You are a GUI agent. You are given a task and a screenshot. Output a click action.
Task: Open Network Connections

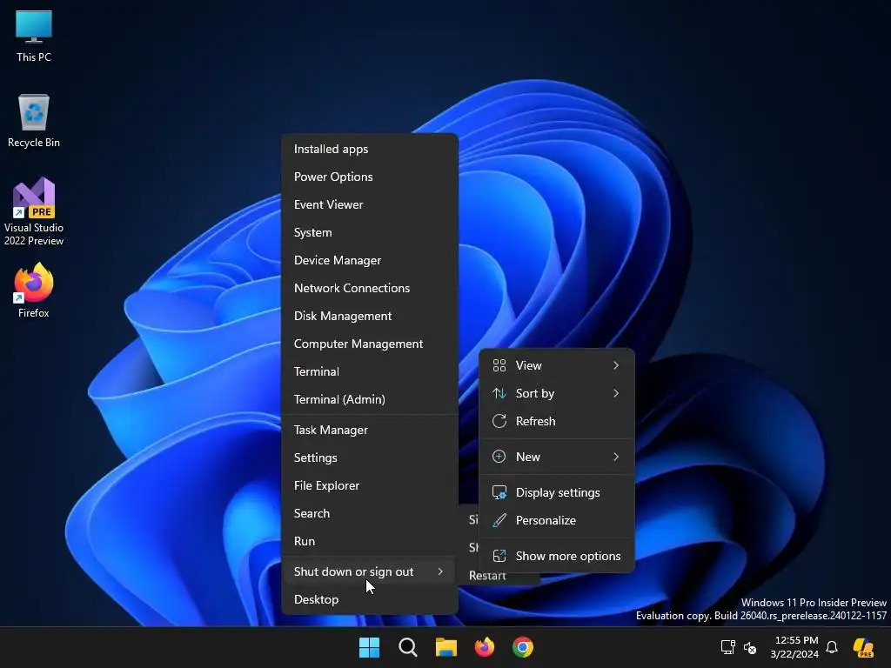click(370, 288)
